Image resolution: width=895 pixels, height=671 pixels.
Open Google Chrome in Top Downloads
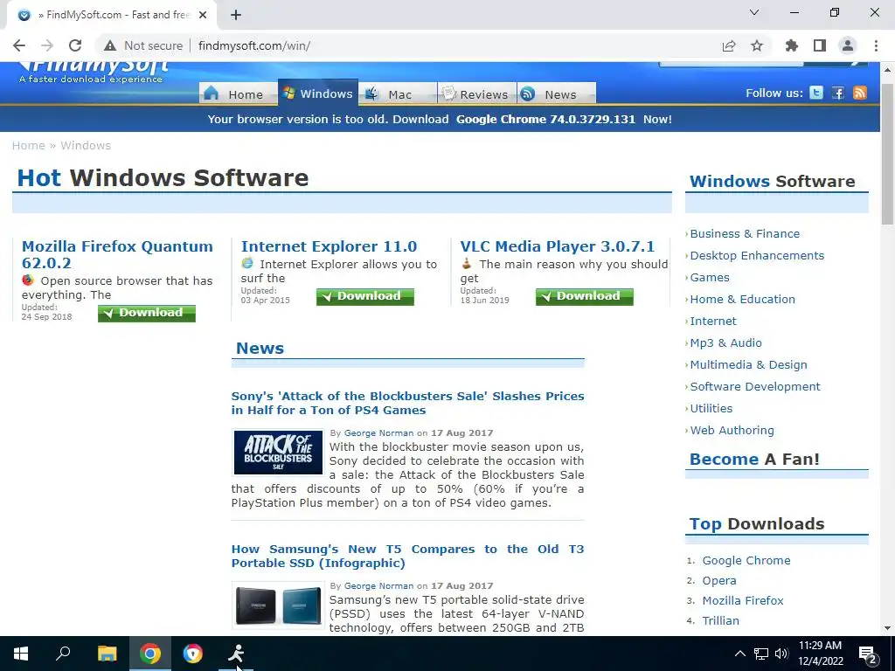tap(746, 560)
